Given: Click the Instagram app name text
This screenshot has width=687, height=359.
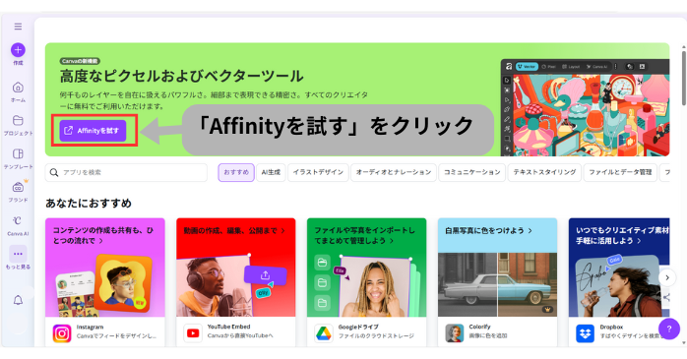Looking at the screenshot, I should click(90, 328).
